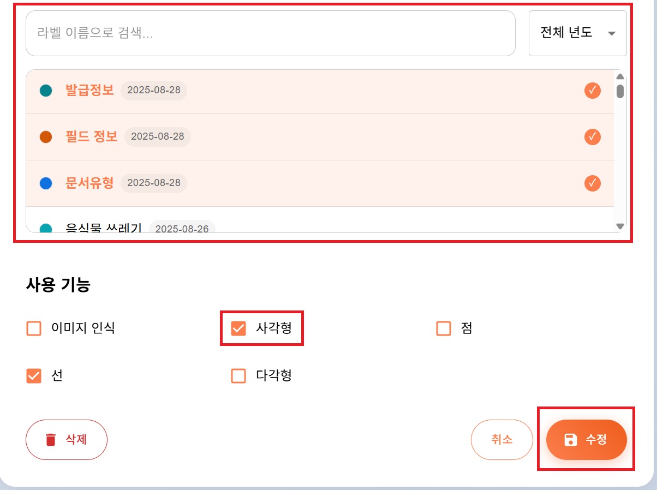The height and width of the screenshot is (490, 657).
Task: Click the teal dot beside 발급정보
Action: [x=46, y=91]
